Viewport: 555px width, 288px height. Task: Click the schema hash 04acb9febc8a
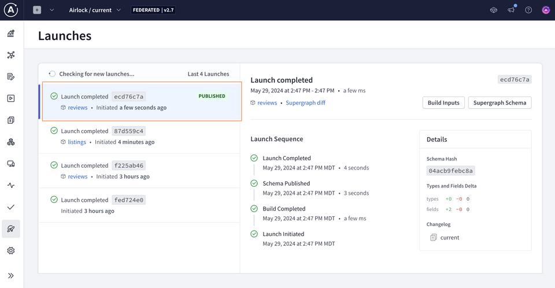(450, 171)
